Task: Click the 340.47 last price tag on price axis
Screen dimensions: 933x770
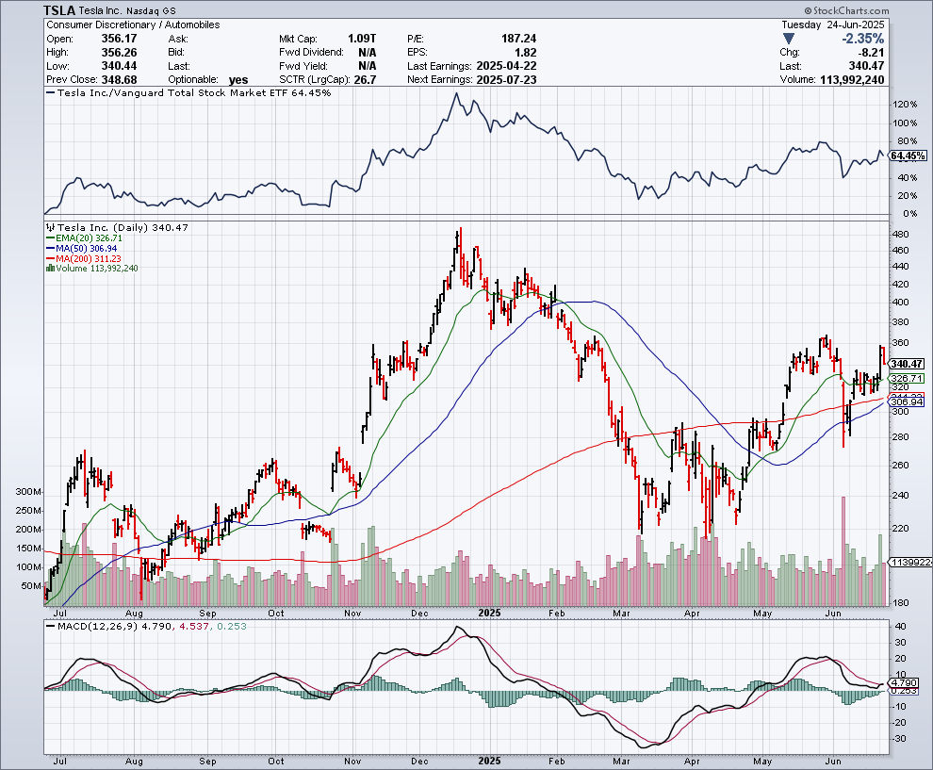Action: tap(908, 364)
